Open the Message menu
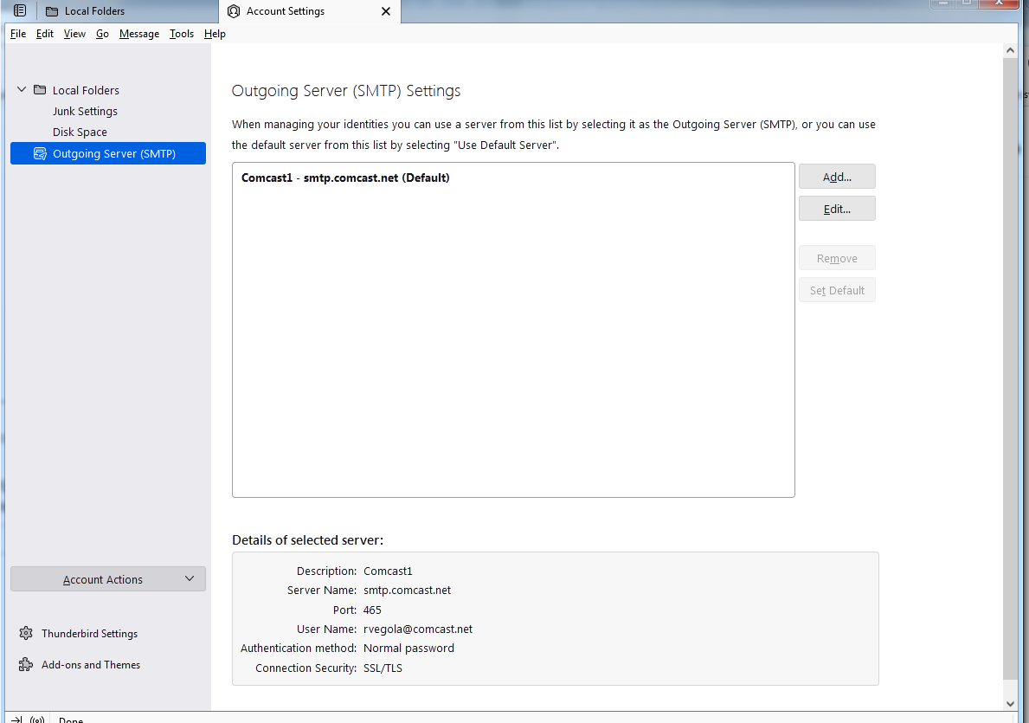The height and width of the screenshot is (723, 1029). click(139, 34)
